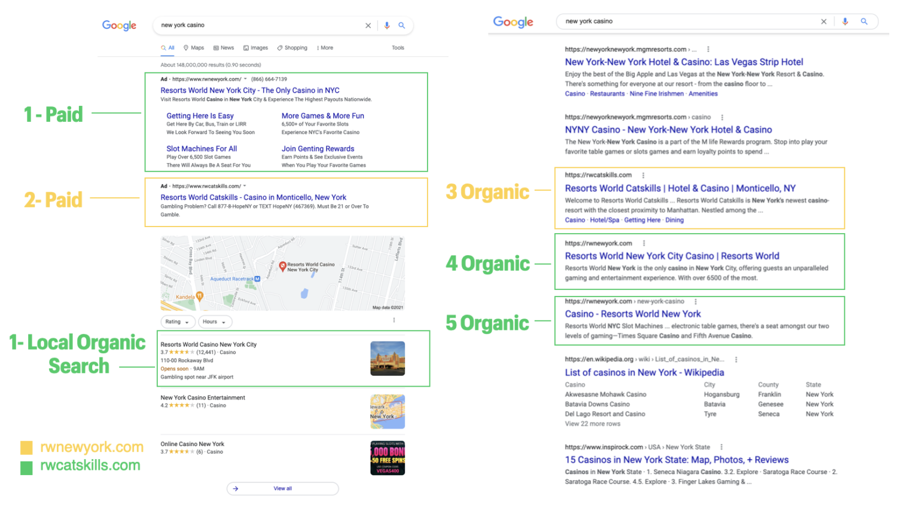Screen dimensions: 897x517
Task: Switch to the News tab
Action: tap(224, 48)
